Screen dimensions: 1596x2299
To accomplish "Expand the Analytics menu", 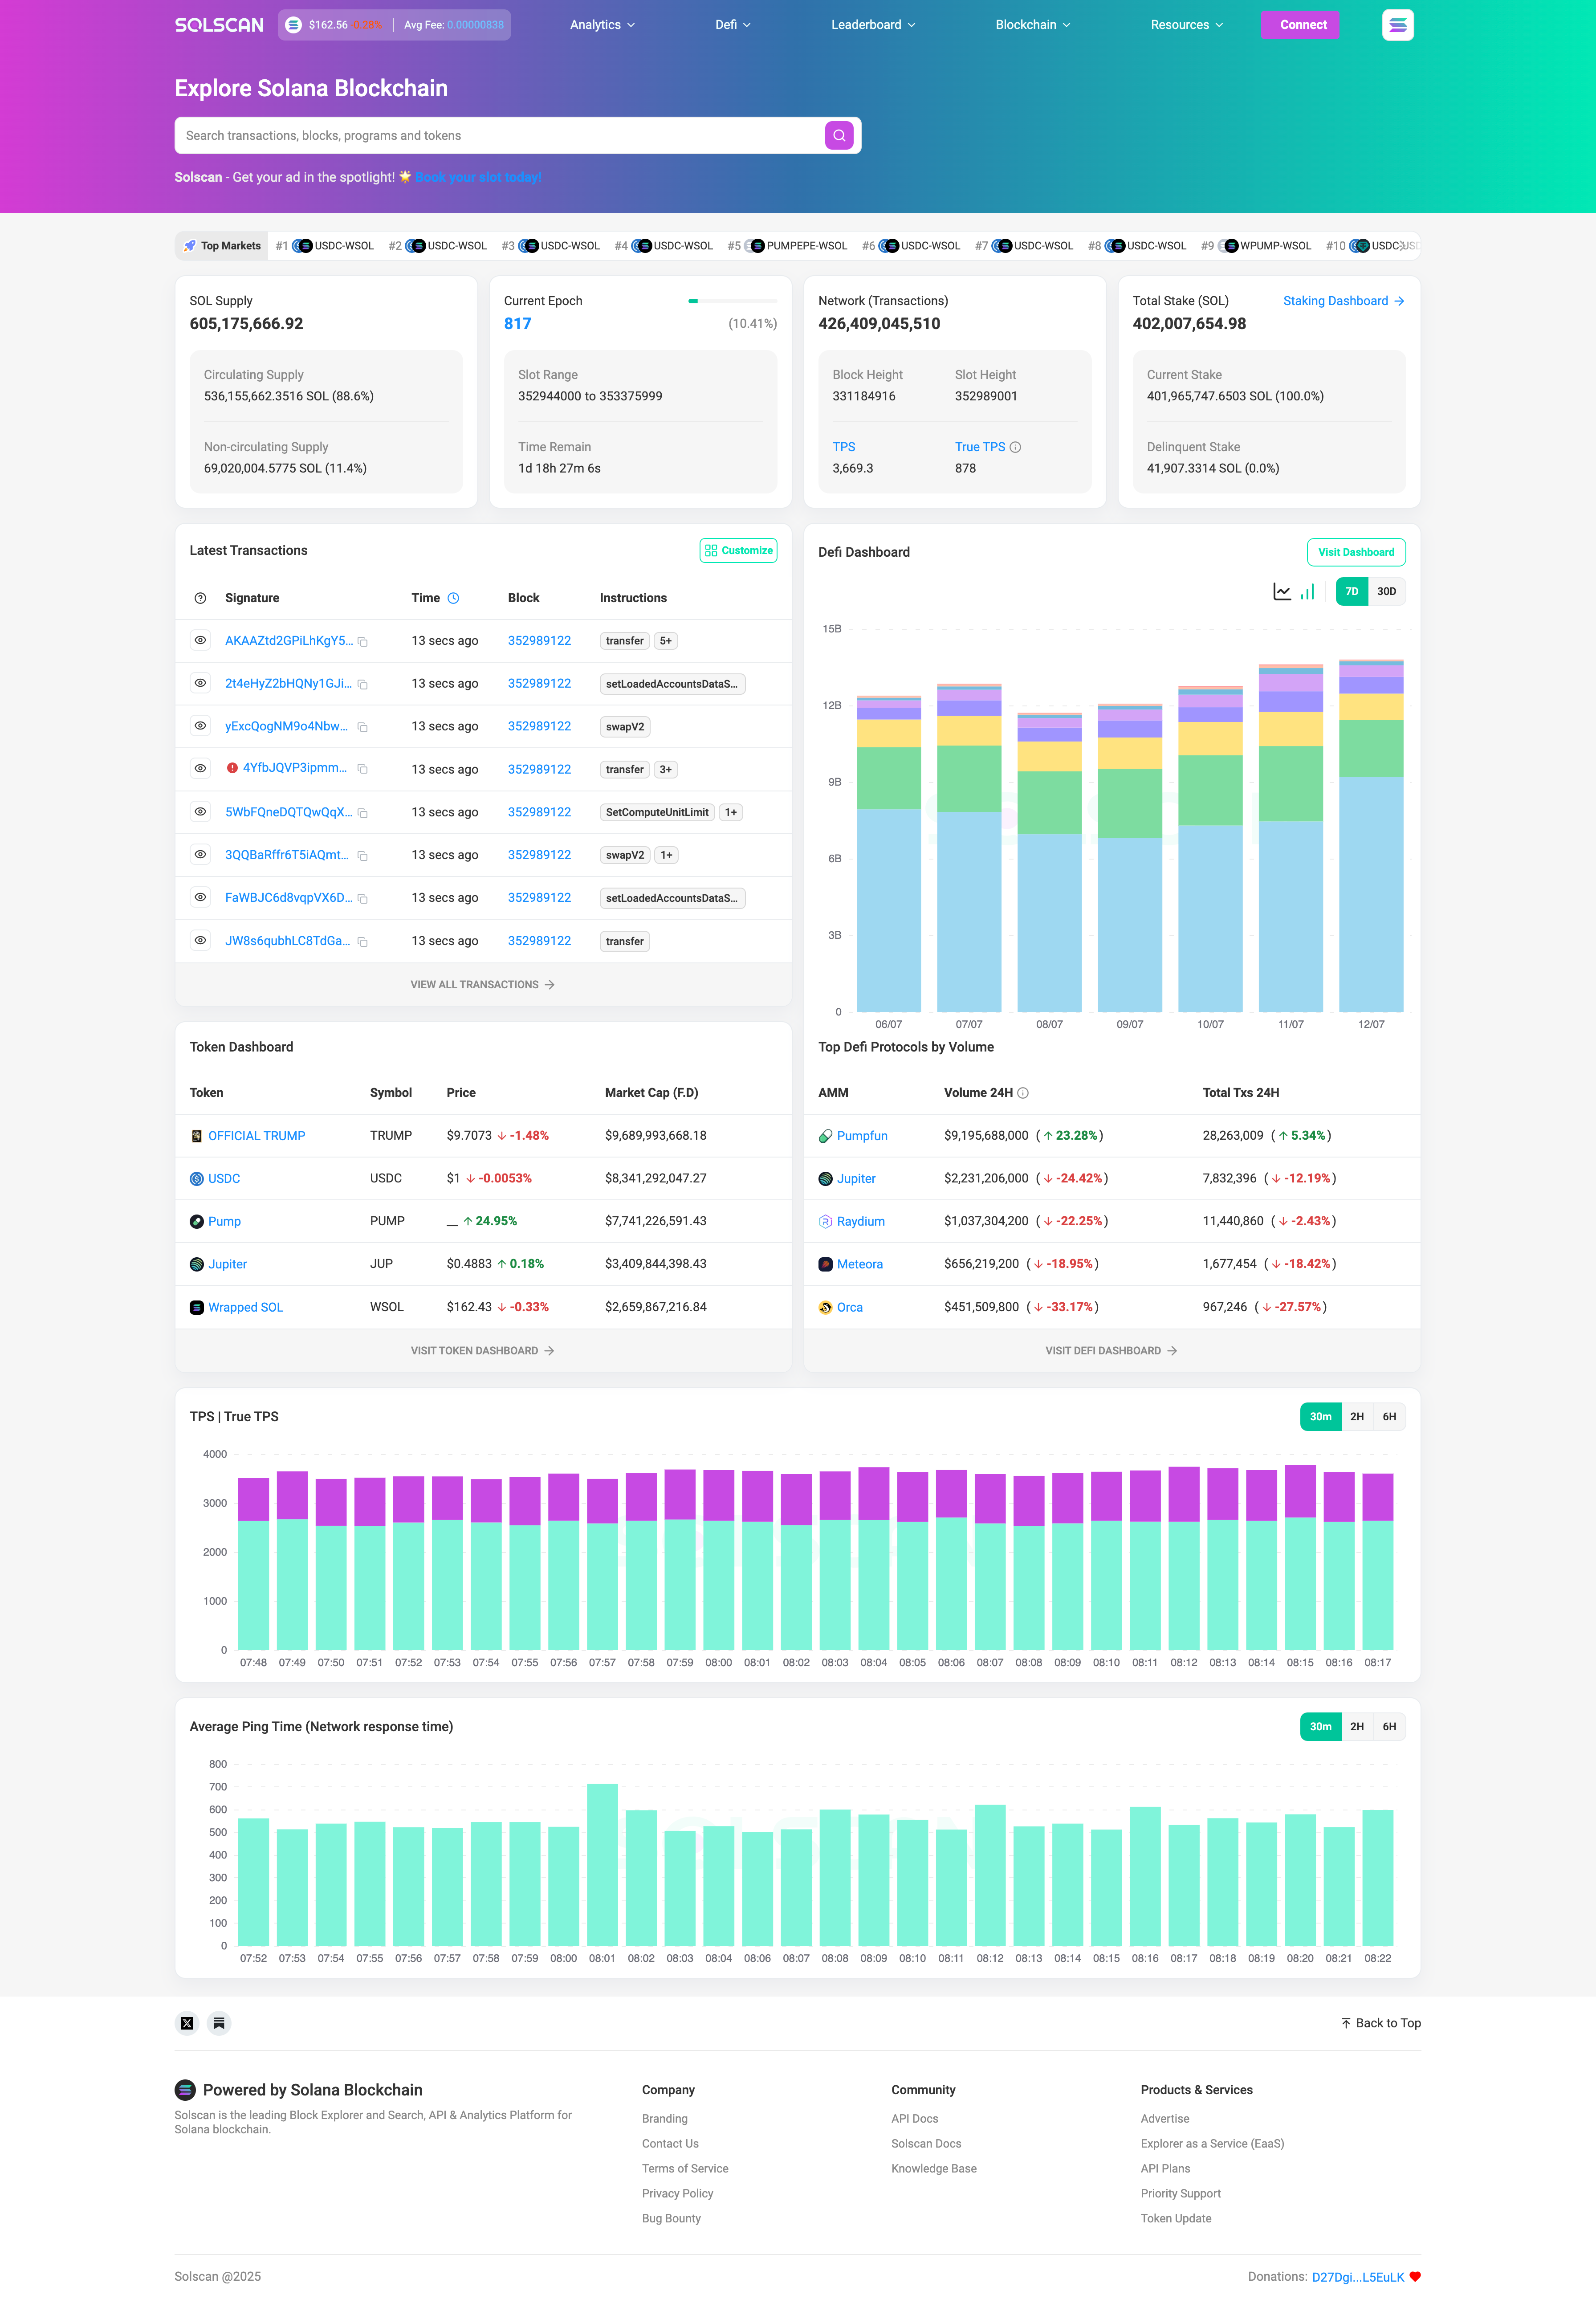I will point(602,25).
